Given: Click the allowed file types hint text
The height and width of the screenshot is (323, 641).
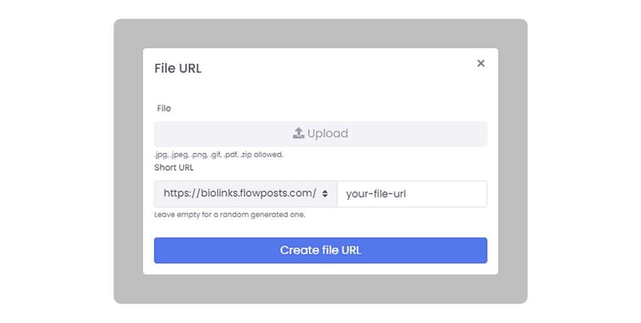Looking at the screenshot, I should pos(218,155).
